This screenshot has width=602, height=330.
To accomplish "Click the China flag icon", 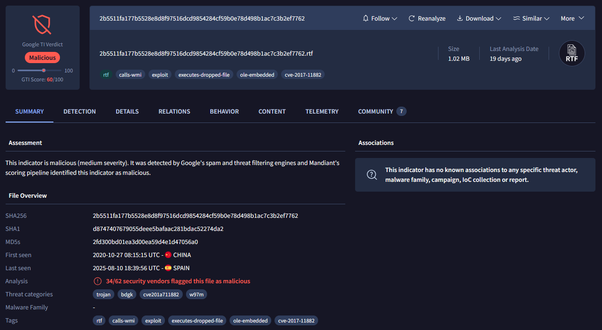I will pyautogui.click(x=168, y=255).
